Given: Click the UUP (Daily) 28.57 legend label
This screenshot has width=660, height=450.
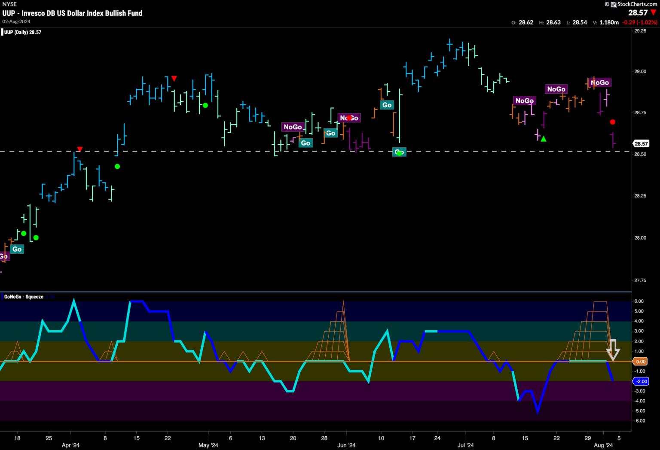Looking at the screenshot, I should [22, 32].
